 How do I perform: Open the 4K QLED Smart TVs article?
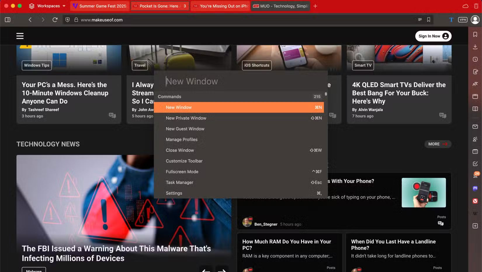tap(399, 93)
